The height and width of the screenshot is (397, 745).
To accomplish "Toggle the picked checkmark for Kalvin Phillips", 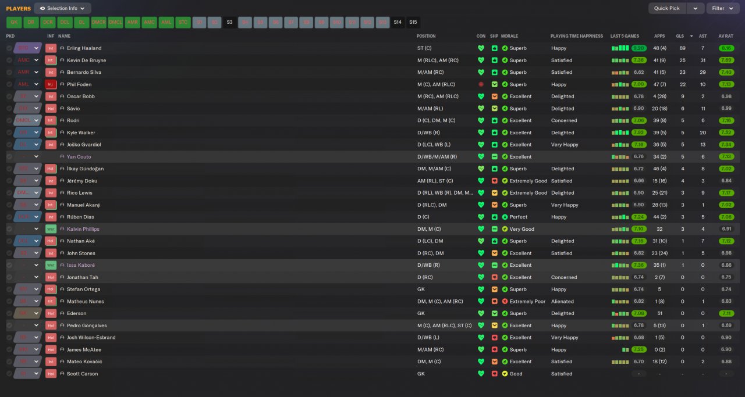I will click(9, 229).
